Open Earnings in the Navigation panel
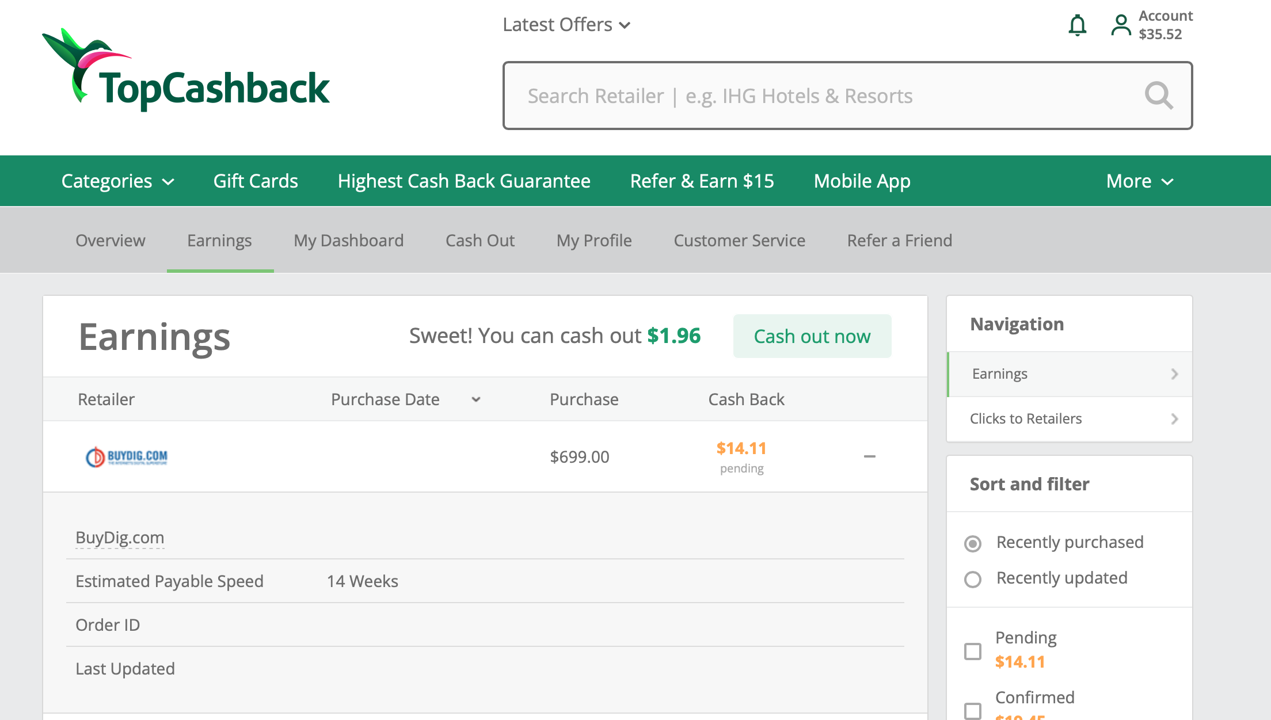This screenshot has width=1271, height=720. point(1070,374)
